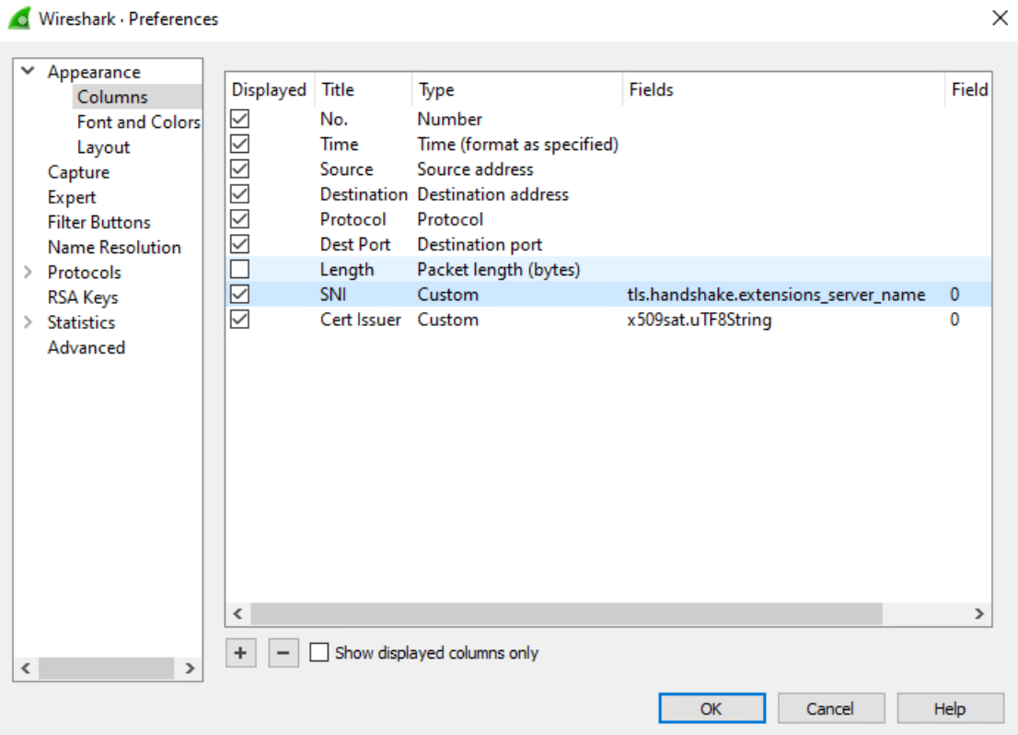Uncheck Displayed box for Time column
Image resolution: width=1018 pixels, height=735 pixels.
239,144
